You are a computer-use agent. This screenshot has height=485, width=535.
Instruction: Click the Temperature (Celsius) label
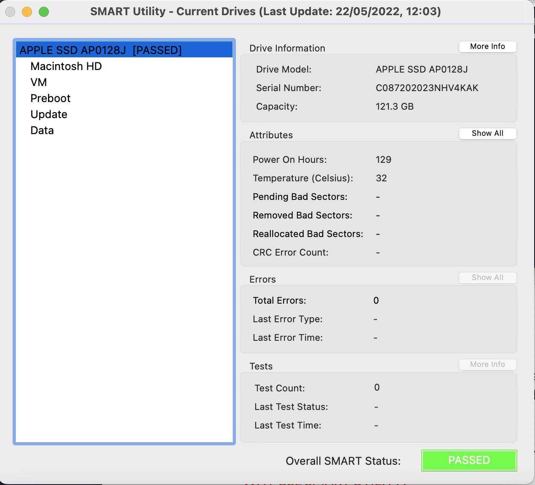click(303, 178)
